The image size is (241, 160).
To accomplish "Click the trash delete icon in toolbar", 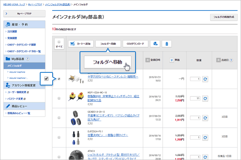I will pos(167,44).
